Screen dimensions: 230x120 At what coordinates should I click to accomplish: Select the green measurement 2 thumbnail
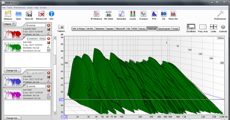(12, 47)
